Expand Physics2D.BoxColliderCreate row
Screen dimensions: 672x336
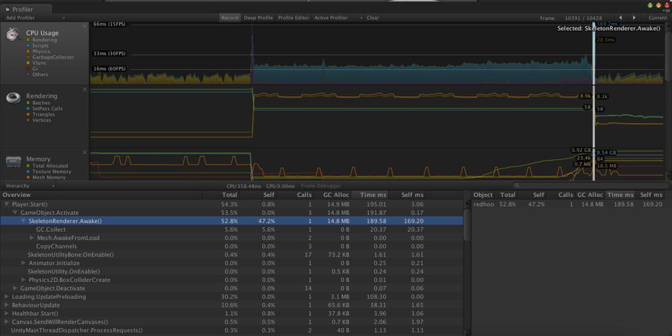coord(24,280)
